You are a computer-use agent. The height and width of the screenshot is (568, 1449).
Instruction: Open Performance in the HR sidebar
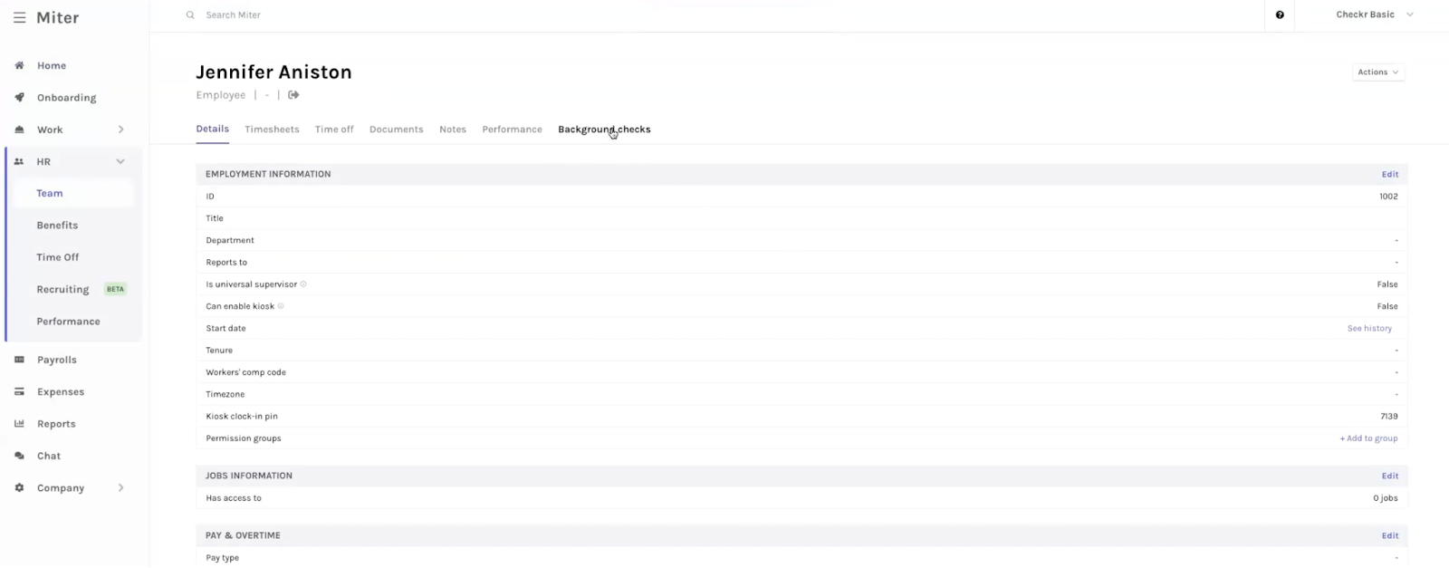click(x=68, y=322)
